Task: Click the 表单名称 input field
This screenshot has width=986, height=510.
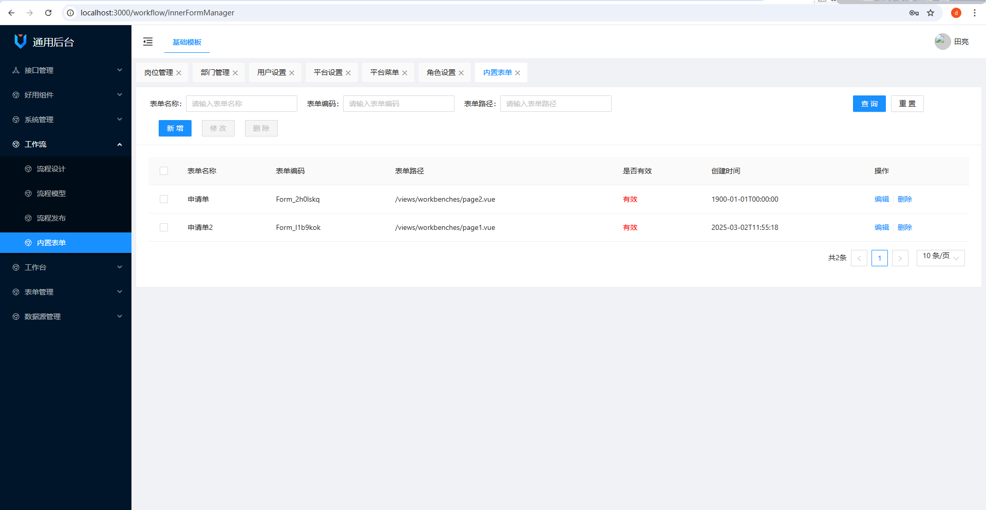Action: (241, 103)
